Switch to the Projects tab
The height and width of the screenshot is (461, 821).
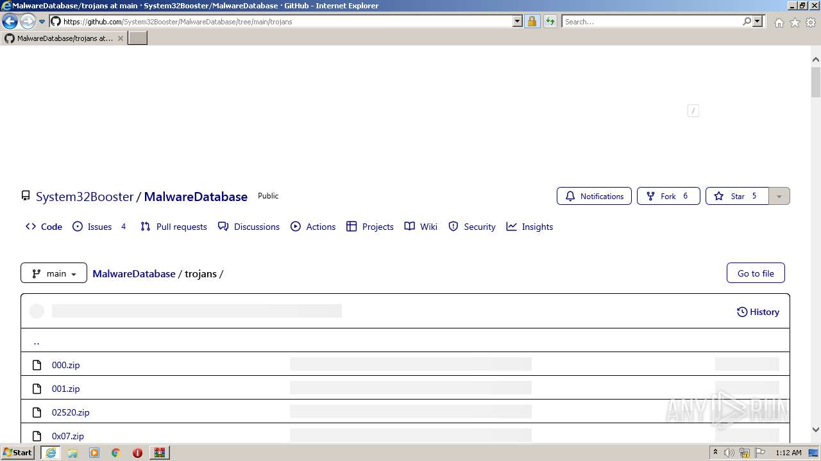pyautogui.click(x=370, y=227)
